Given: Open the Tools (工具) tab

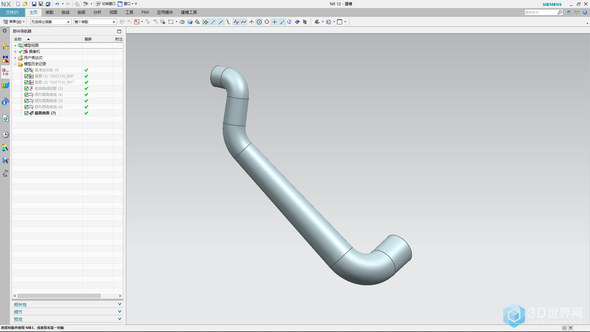Looking at the screenshot, I should (129, 12).
